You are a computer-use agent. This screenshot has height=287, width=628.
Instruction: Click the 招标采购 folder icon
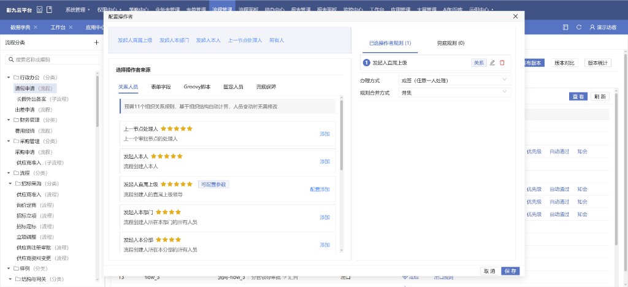[x=18, y=184]
